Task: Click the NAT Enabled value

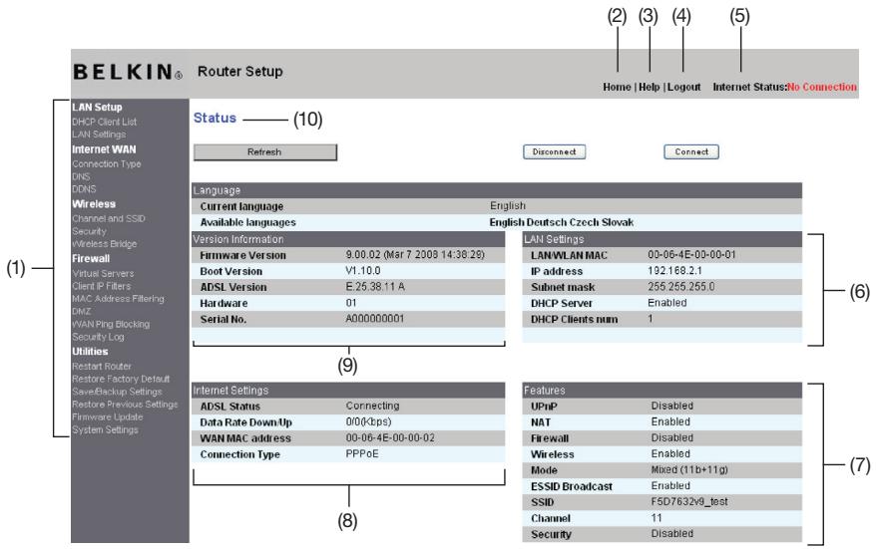Action: 670,421
